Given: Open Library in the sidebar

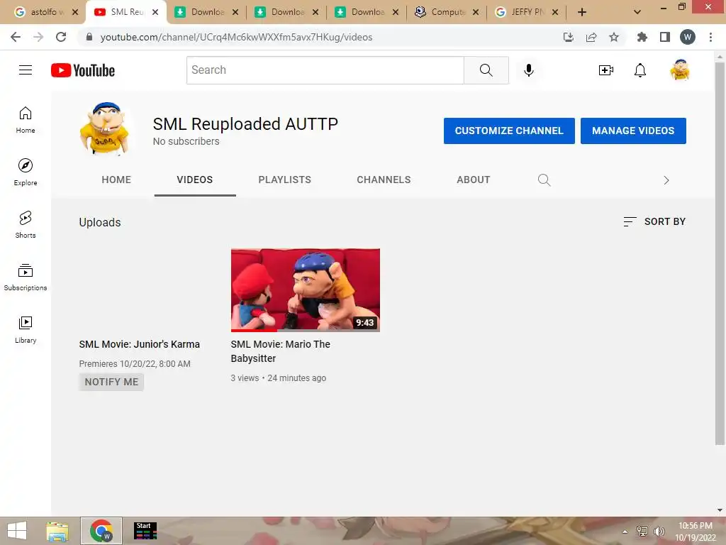Looking at the screenshot, I should 26,329.
